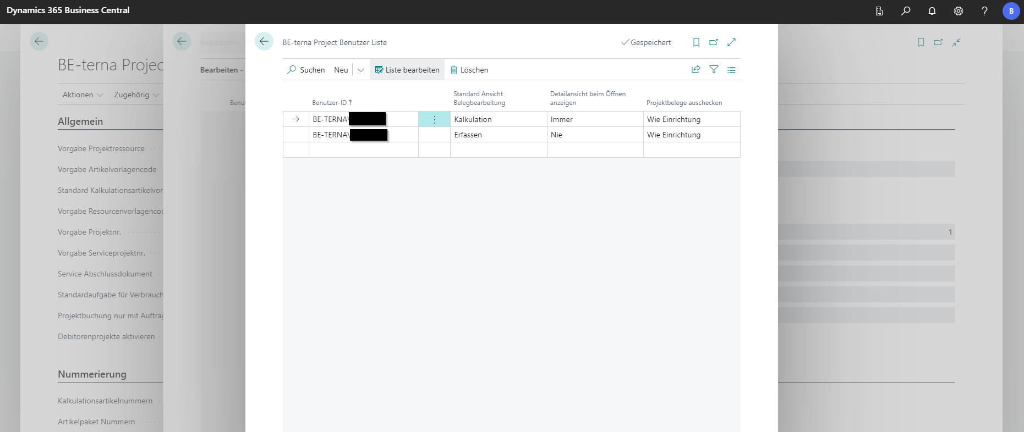Click Debitorenprojekte aktivieren label
The image size is (1024, 432).
(106, 336)
